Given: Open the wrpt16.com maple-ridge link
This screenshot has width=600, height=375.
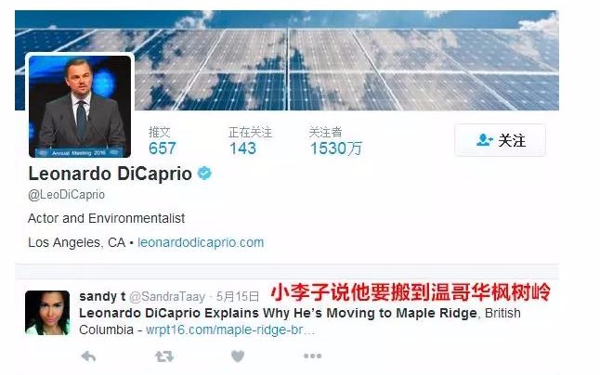Looking at the screenshot, I should pos(230,330).
